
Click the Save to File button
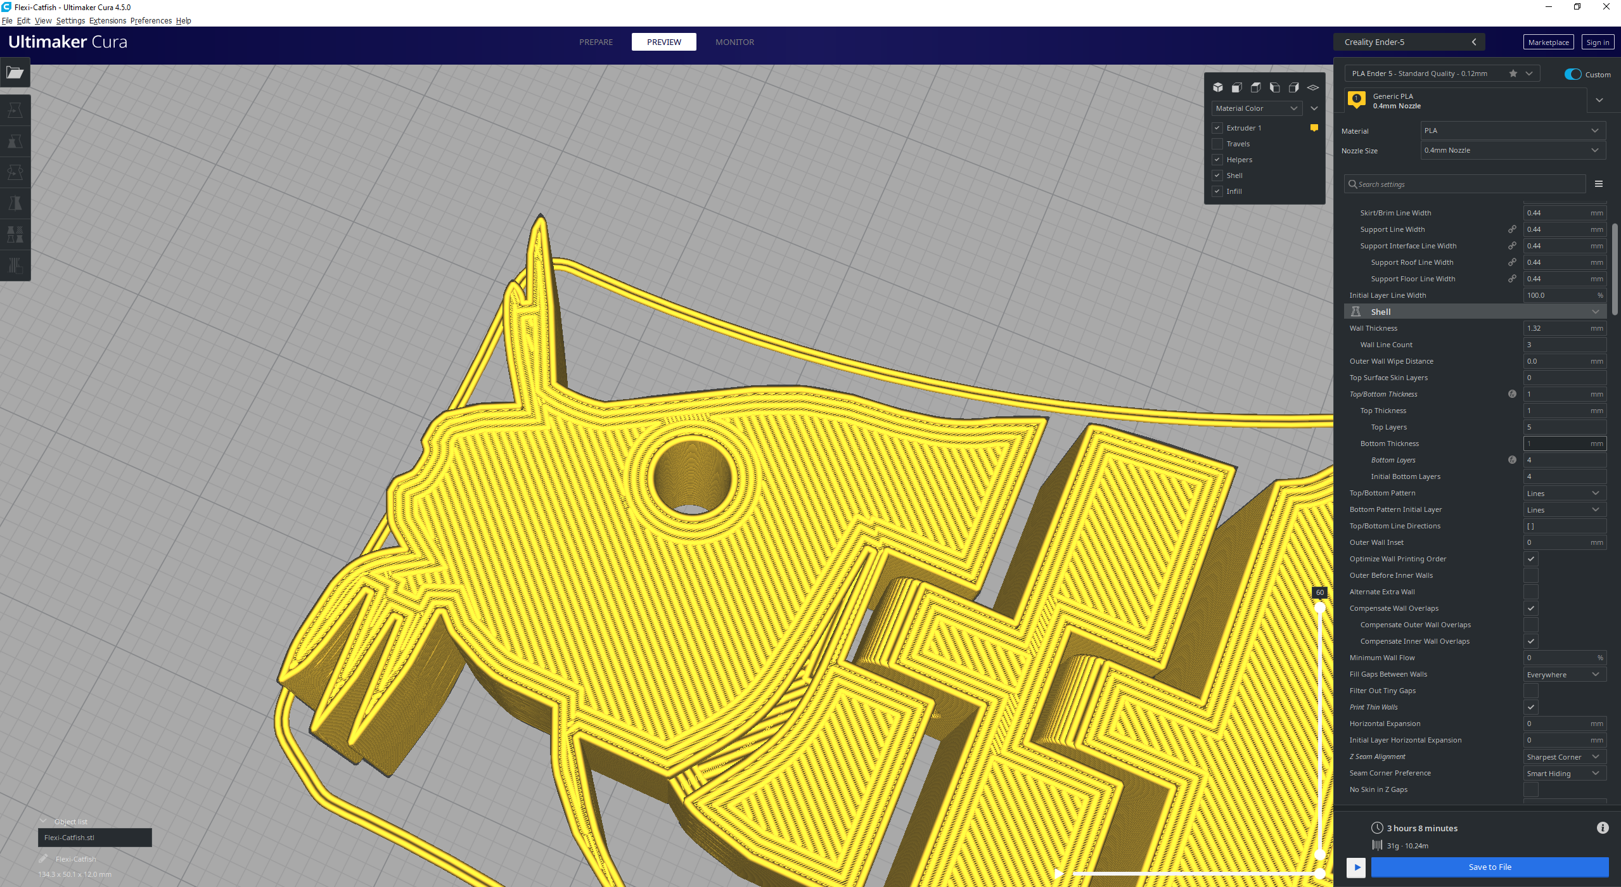click(1489, 867)
